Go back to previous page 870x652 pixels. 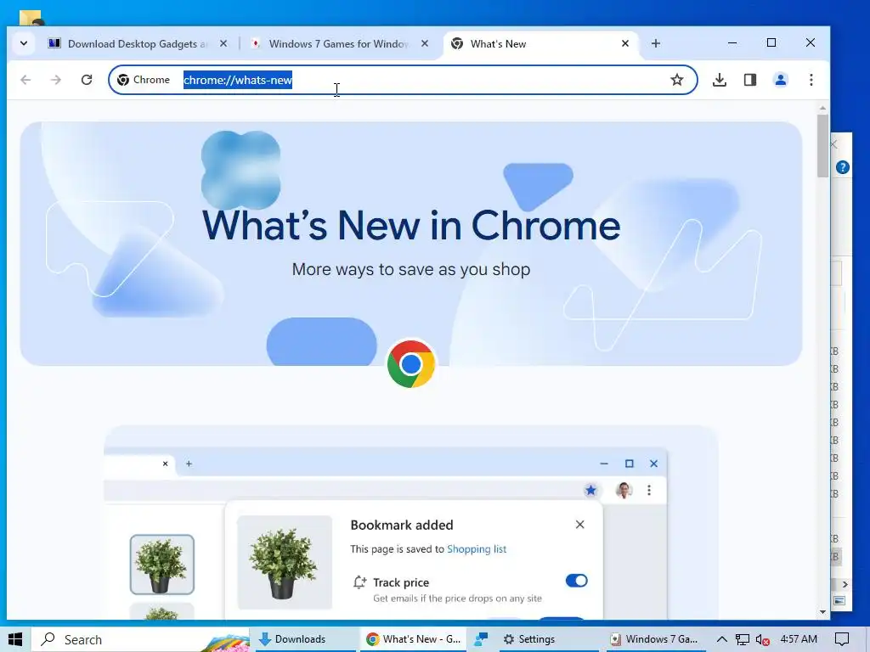click(x=25, y=80)
